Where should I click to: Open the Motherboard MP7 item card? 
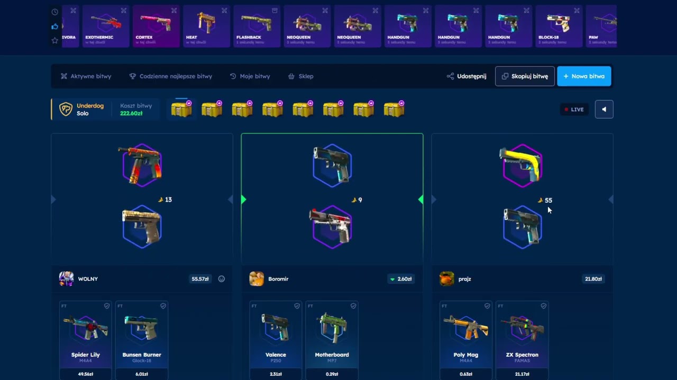click(x=332, y=340)
